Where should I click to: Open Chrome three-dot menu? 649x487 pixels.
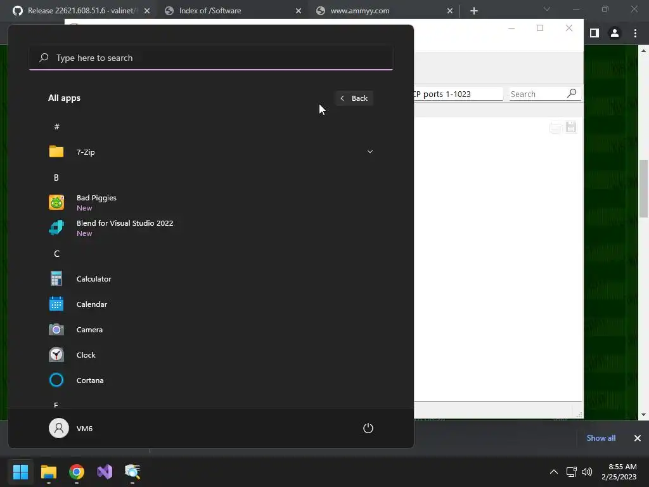click(635, 33)
